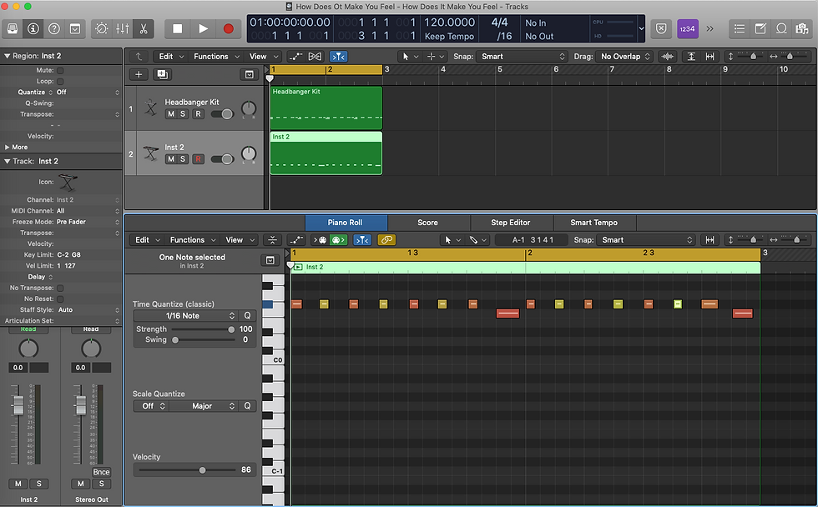Viewport: 818px width, 507px height.
Task: Click Scale Quantize Q button
Action: pos(247,406)
